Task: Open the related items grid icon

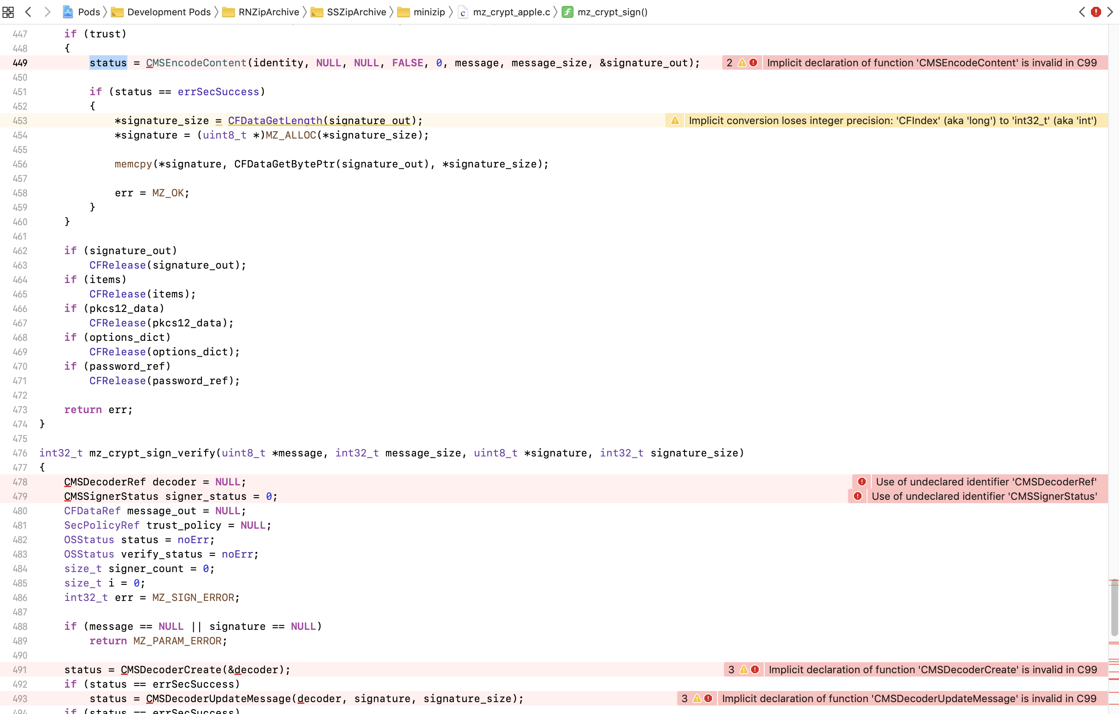Action: (8, 12)
